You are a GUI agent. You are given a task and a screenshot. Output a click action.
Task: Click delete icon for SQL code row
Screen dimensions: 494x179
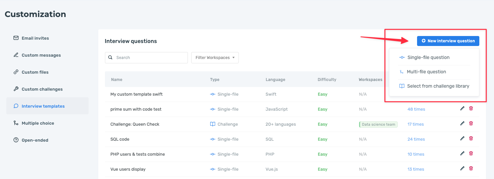pos(471,138)
